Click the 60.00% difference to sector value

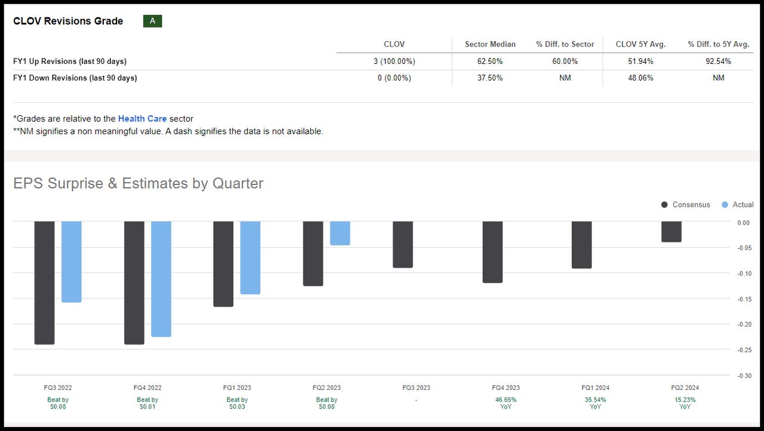pyautogui.click(x=565, y=61)
